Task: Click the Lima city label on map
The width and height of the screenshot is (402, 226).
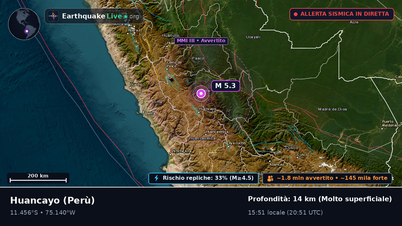Action: (150, 114)
